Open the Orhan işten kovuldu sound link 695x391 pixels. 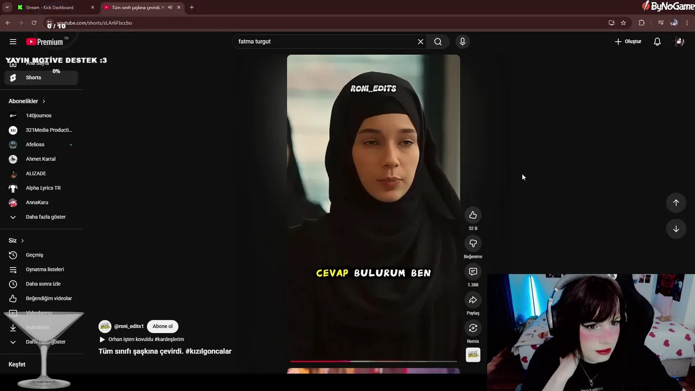click(141, 339)
